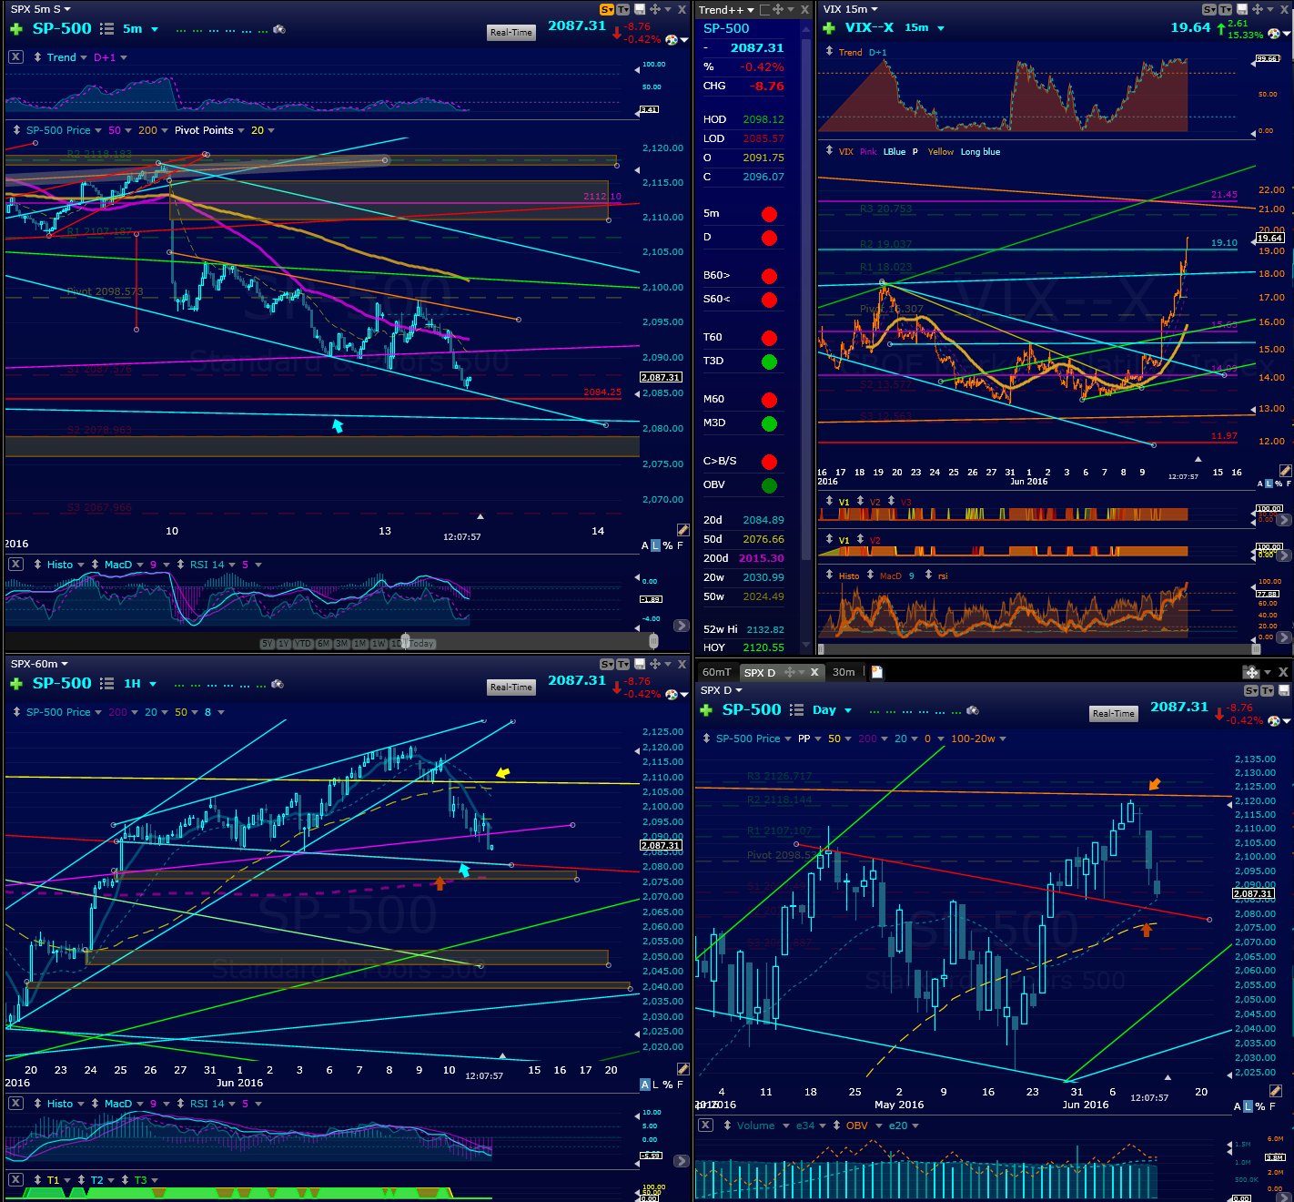Open the pencil drawing tool in VIX chart
1294x1202 pixels.
(x=1285, y=471)
